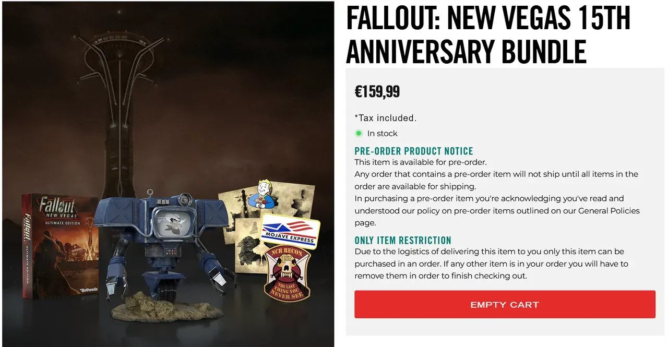
Task: Click the €159,99 price text
Action: [377, 92]
